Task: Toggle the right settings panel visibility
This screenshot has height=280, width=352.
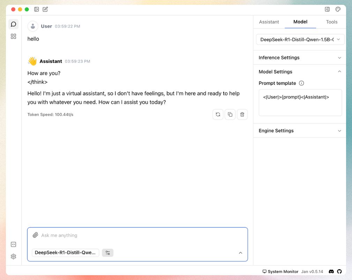Action: pos(327,9)
